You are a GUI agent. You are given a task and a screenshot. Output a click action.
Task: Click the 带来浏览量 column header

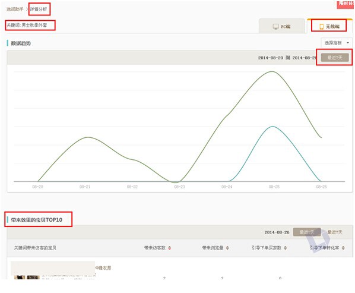(213, 248)
